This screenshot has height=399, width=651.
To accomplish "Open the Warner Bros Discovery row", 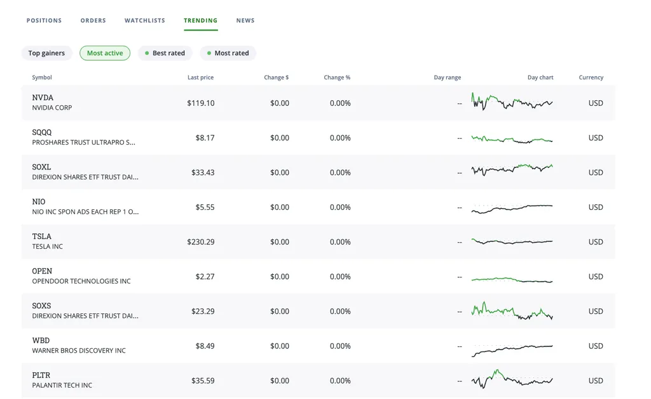I will (319, 346).
